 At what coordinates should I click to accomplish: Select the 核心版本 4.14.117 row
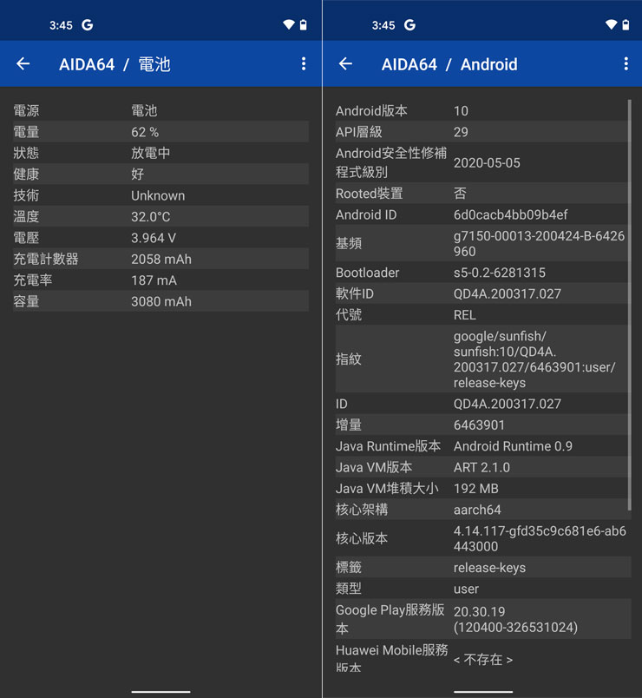(x=483, y=538)
